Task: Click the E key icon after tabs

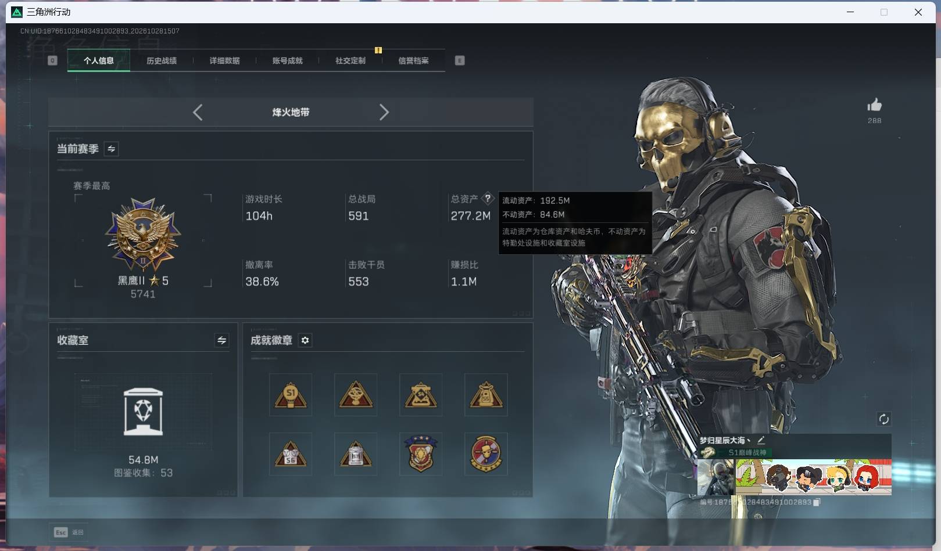Action: [x=460, y=60]
